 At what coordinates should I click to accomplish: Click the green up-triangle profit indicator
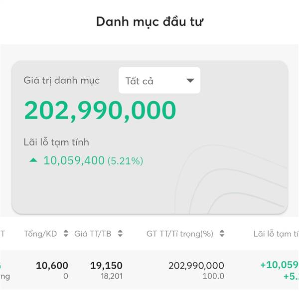tap(33, 160)
